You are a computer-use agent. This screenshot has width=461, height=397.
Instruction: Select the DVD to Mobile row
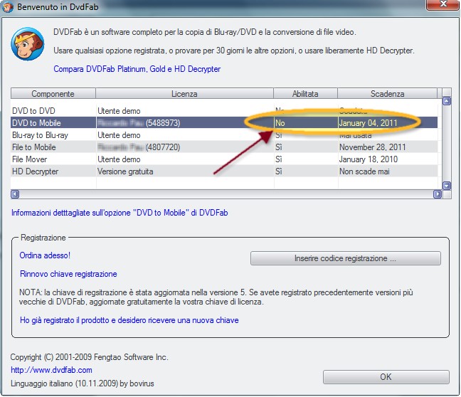224,123
